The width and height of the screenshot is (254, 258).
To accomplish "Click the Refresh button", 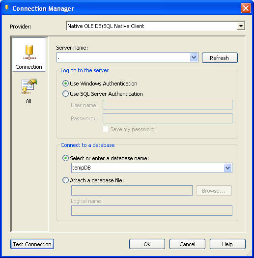I will click(x=220, y=58).
